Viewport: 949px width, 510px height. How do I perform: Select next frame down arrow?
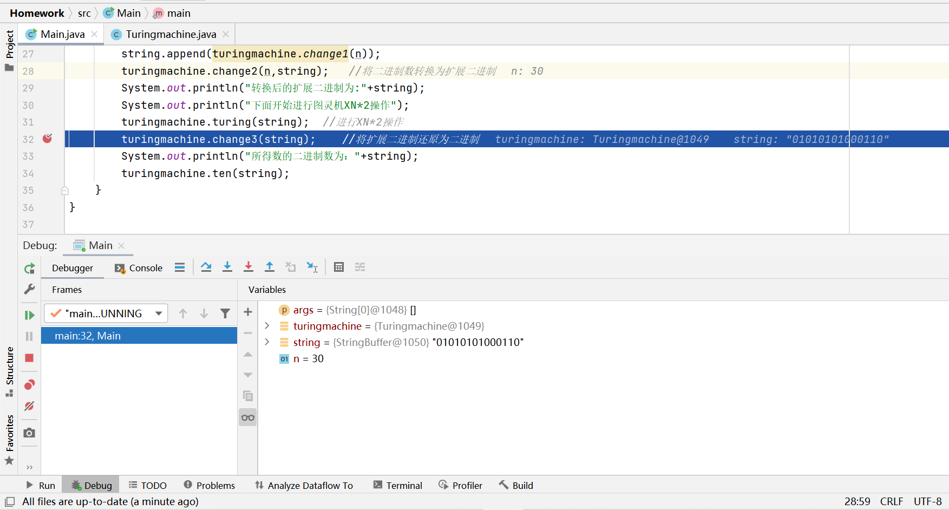coord(204,313)
